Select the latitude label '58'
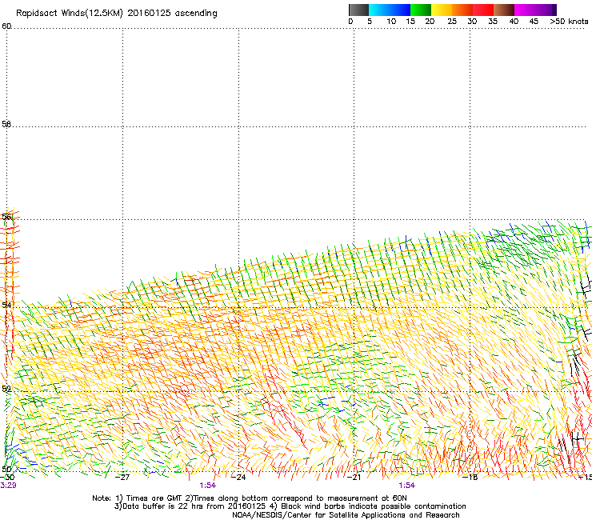 (x=6, y=124)
